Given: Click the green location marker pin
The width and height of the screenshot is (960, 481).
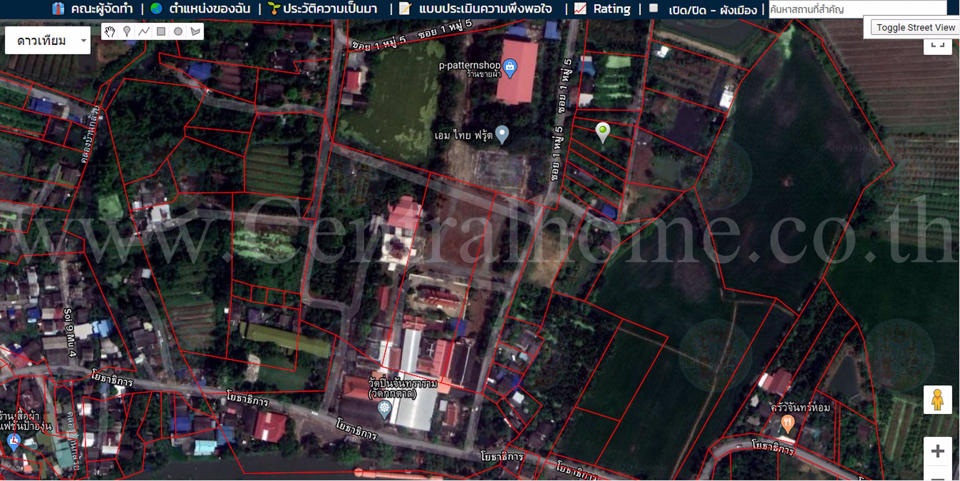Looking at the screenshot, I should coord(602,131).
